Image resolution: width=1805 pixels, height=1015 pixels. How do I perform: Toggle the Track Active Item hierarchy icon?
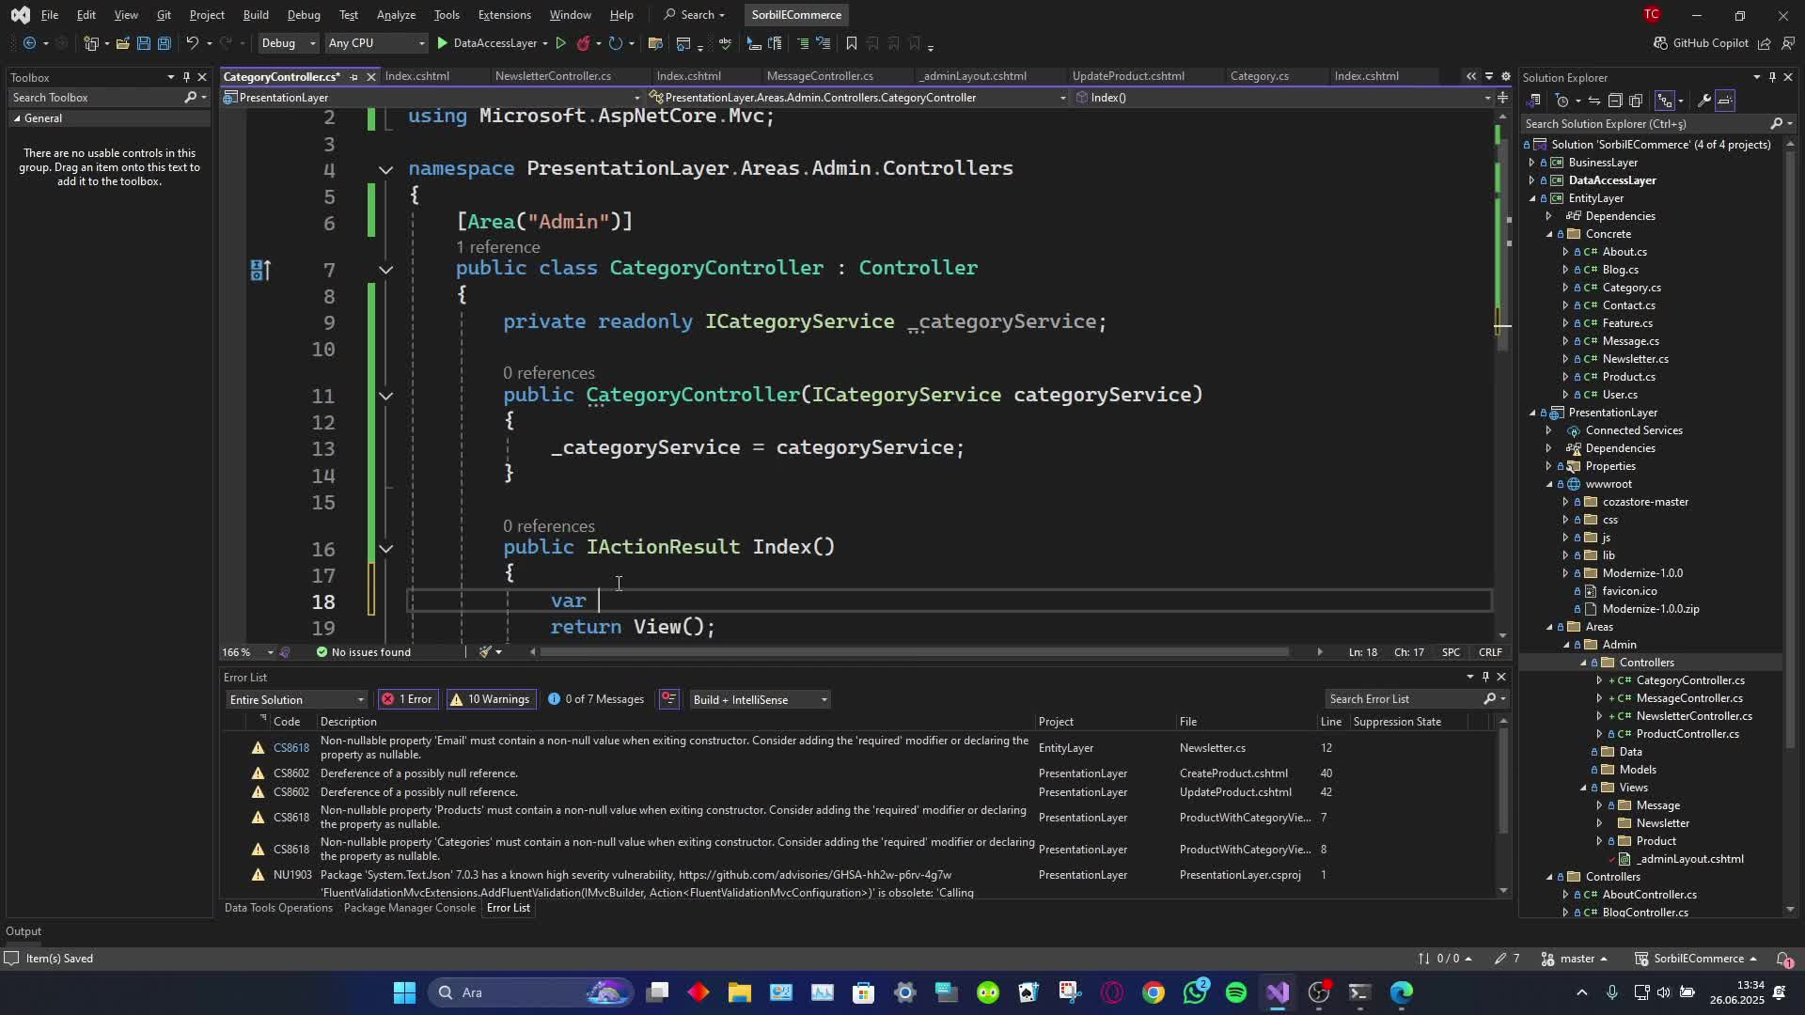tap(1665, 101)
